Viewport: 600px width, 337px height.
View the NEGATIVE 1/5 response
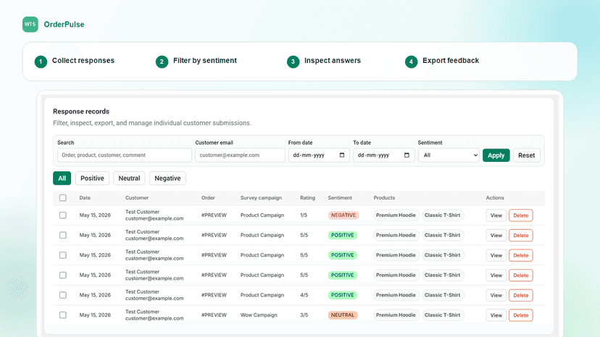(496, 216)
